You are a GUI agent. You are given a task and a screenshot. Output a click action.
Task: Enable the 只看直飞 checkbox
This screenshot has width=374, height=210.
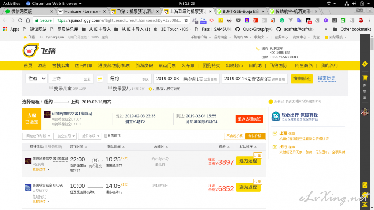[105, 136]
